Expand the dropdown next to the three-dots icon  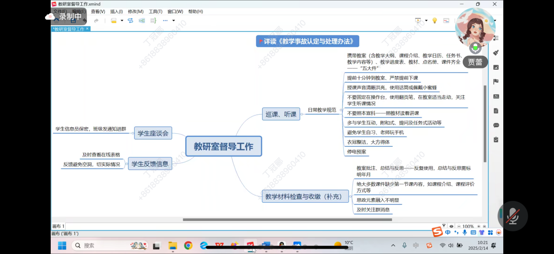click(173, 20)
